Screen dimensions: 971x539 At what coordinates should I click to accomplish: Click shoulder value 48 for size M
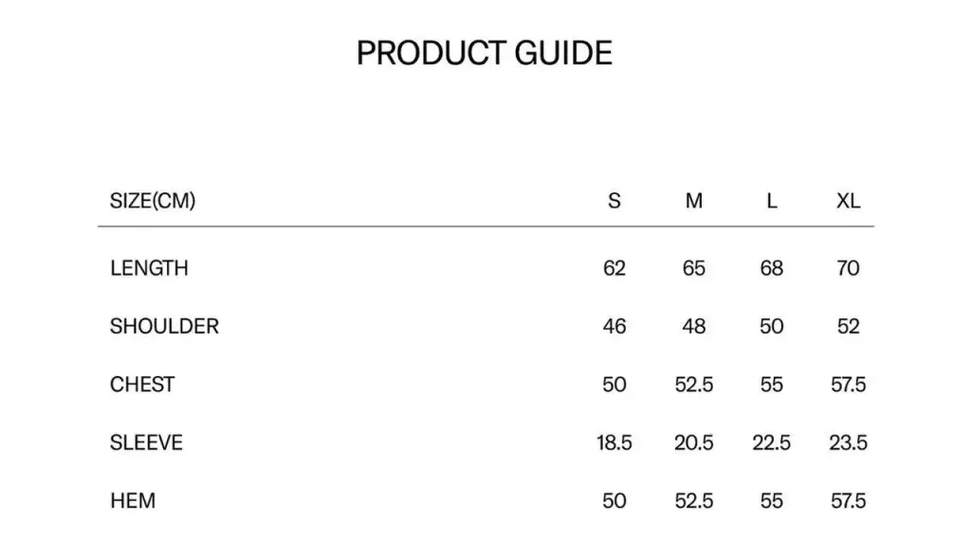(x=693, y=326)
